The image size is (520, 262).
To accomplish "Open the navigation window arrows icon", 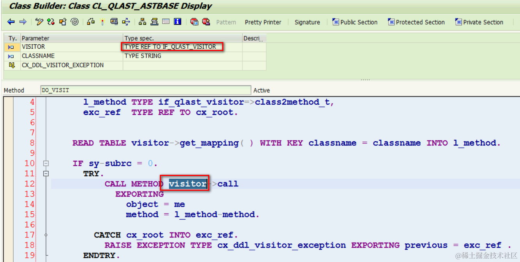I will [x=126, y=22].
